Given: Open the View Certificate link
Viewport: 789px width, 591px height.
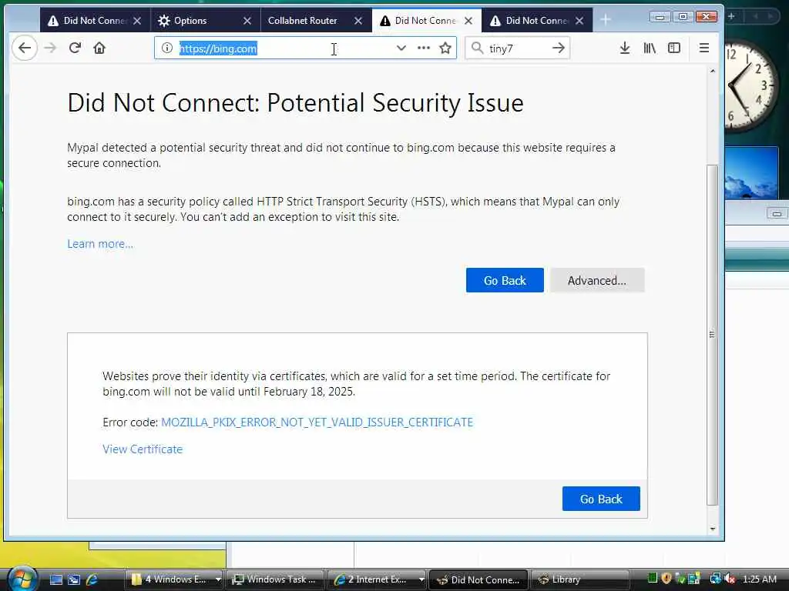Looking at the screenshot, I should pyautogui.click(x=143, y=449).
